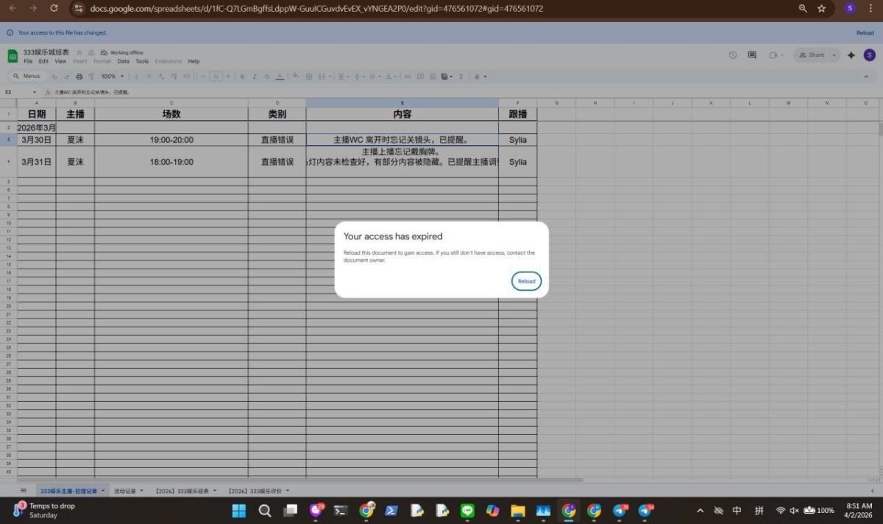The image size is (883, 524).
Task: Click the Menus search box
Action: pos(27,77)
